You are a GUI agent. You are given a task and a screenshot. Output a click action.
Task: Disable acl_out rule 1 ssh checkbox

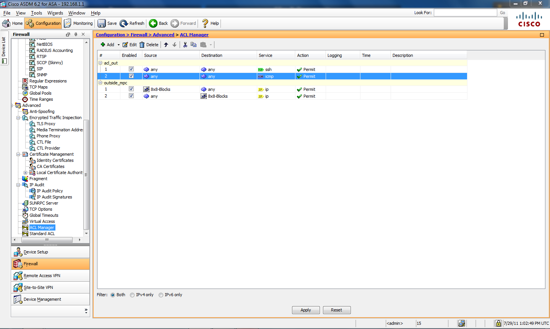pyautogui.click(x=131, y=69)
